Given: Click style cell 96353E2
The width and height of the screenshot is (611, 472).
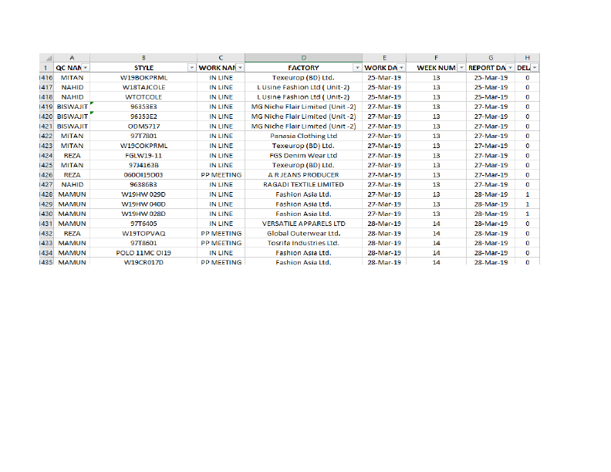Looking at the screenshot, I should 143,116.
